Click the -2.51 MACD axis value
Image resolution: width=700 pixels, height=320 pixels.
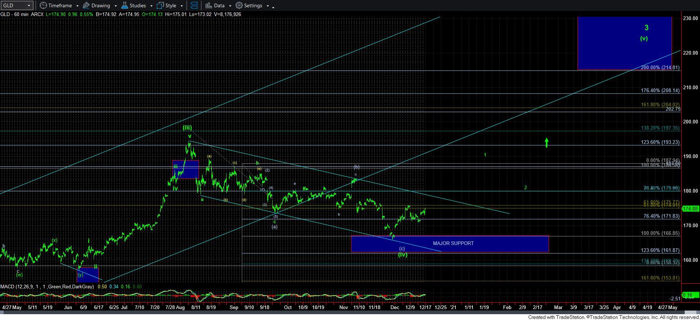pos(675,299)
